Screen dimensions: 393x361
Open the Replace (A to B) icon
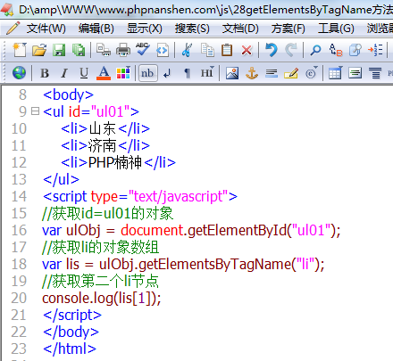click(336, 50)
